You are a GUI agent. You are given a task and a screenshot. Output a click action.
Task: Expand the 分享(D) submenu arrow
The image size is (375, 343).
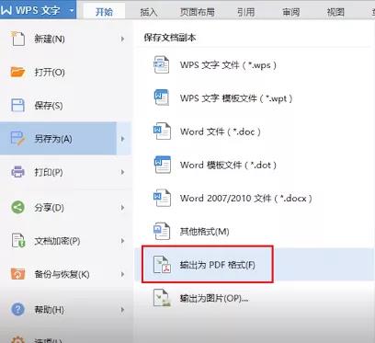coord(122,208)
